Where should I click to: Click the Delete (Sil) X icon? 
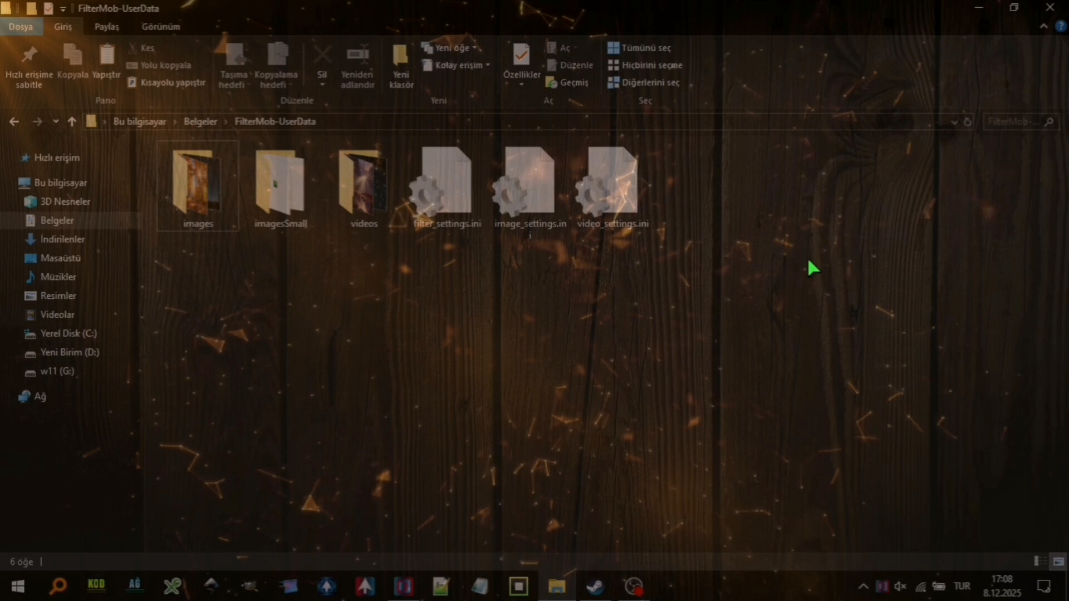click(x=322, y=56)
